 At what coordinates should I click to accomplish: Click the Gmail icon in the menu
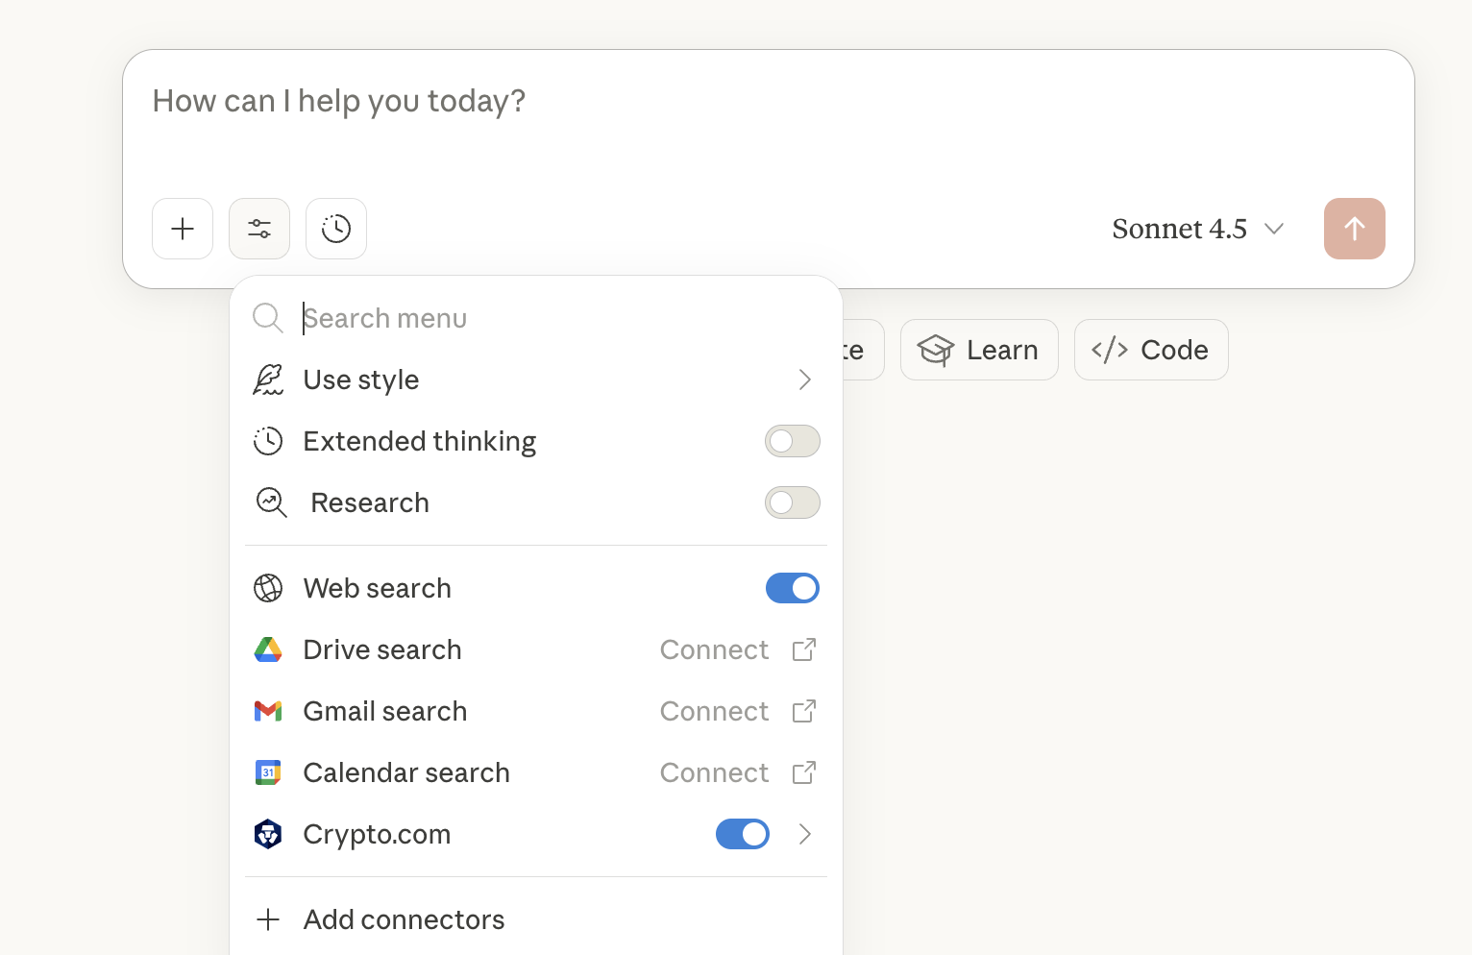pos(268,711)
